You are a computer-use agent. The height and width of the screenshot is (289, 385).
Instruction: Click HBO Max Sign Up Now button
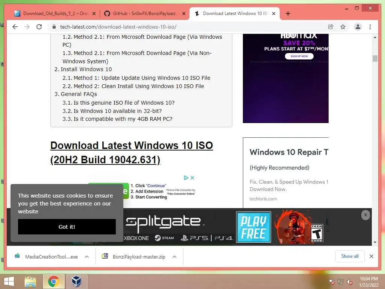[x=299, y=56]
